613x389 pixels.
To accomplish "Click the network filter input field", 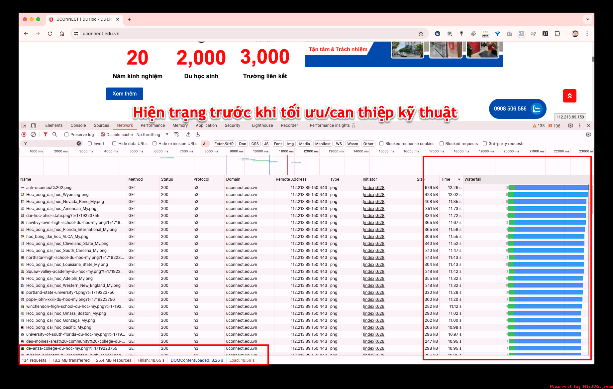I will point(51,143).
